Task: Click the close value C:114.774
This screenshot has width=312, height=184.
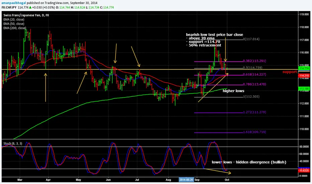Action: (x=107, y=7)
